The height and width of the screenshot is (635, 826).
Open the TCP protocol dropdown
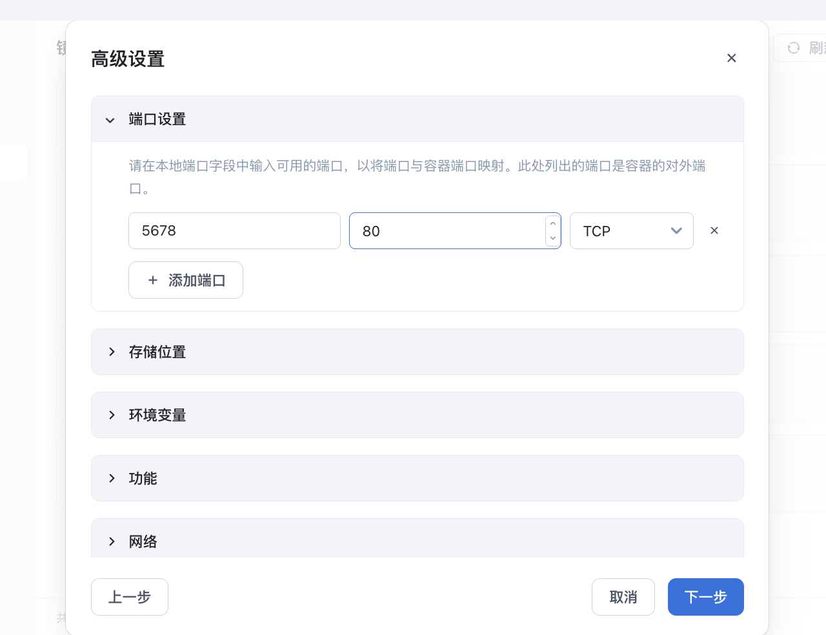click(631, 231)
